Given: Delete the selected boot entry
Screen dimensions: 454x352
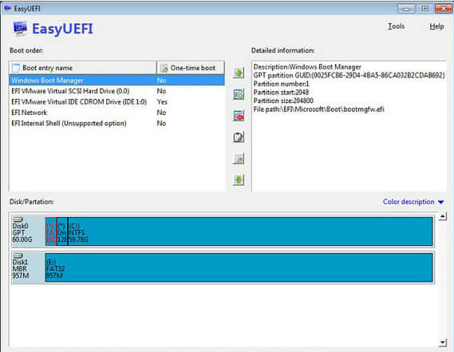Looking at the screenshot, I should point(239,116).
